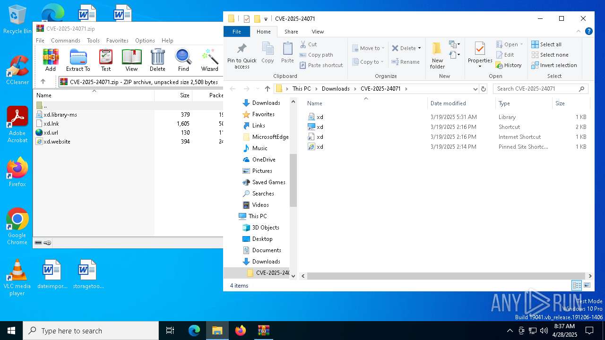Create a New folder
The image size is (605, 340).
coord(437,56)
